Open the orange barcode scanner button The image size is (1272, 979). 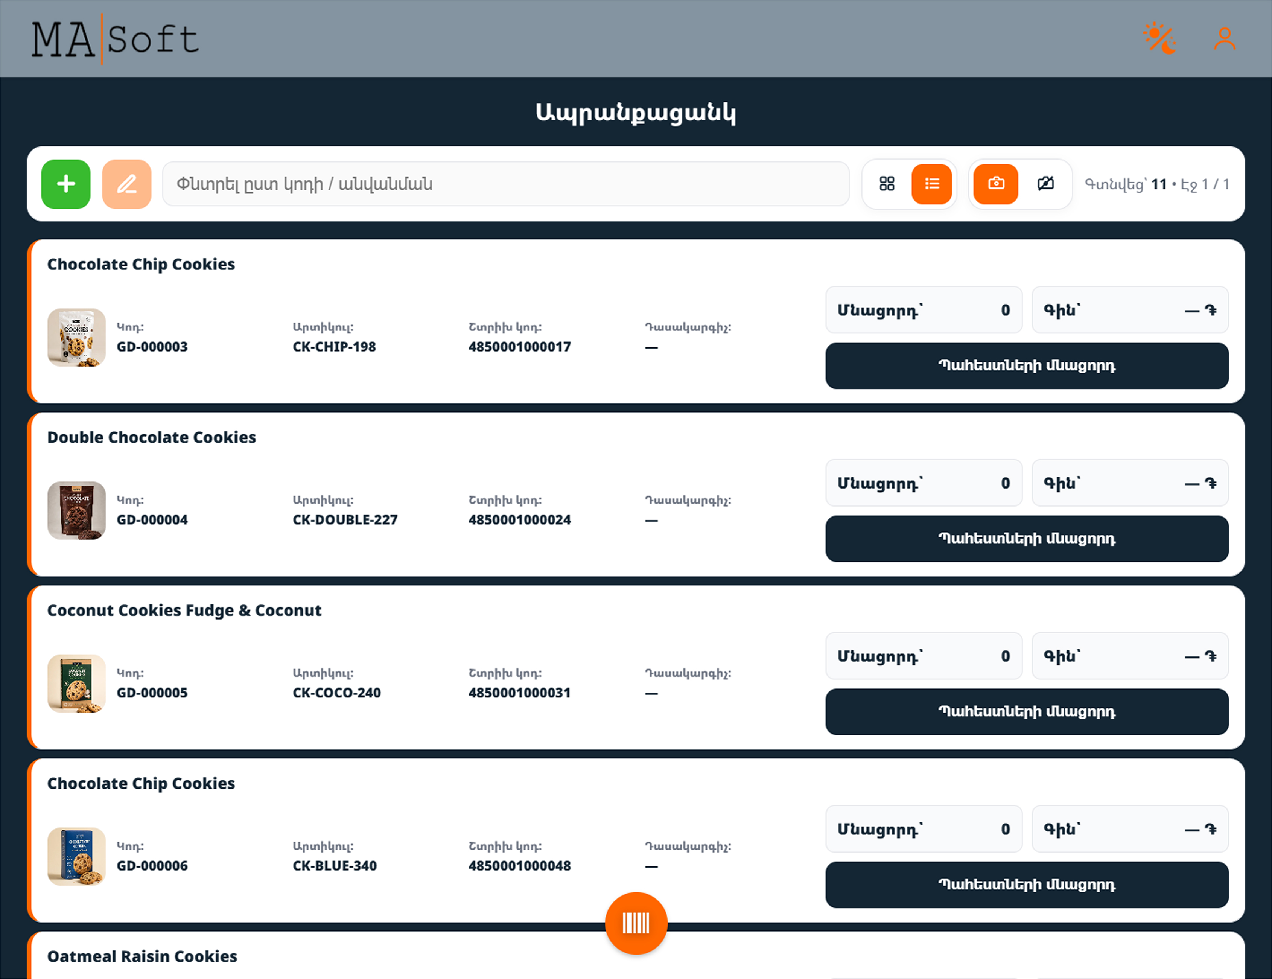(x=636, y=923)
